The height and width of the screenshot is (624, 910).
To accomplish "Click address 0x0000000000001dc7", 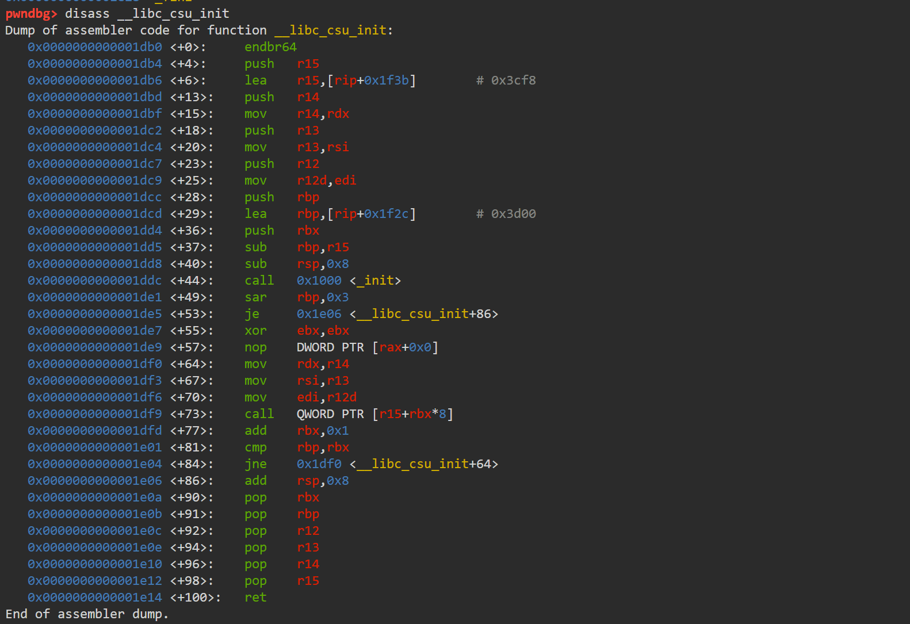I will point(95,163).
